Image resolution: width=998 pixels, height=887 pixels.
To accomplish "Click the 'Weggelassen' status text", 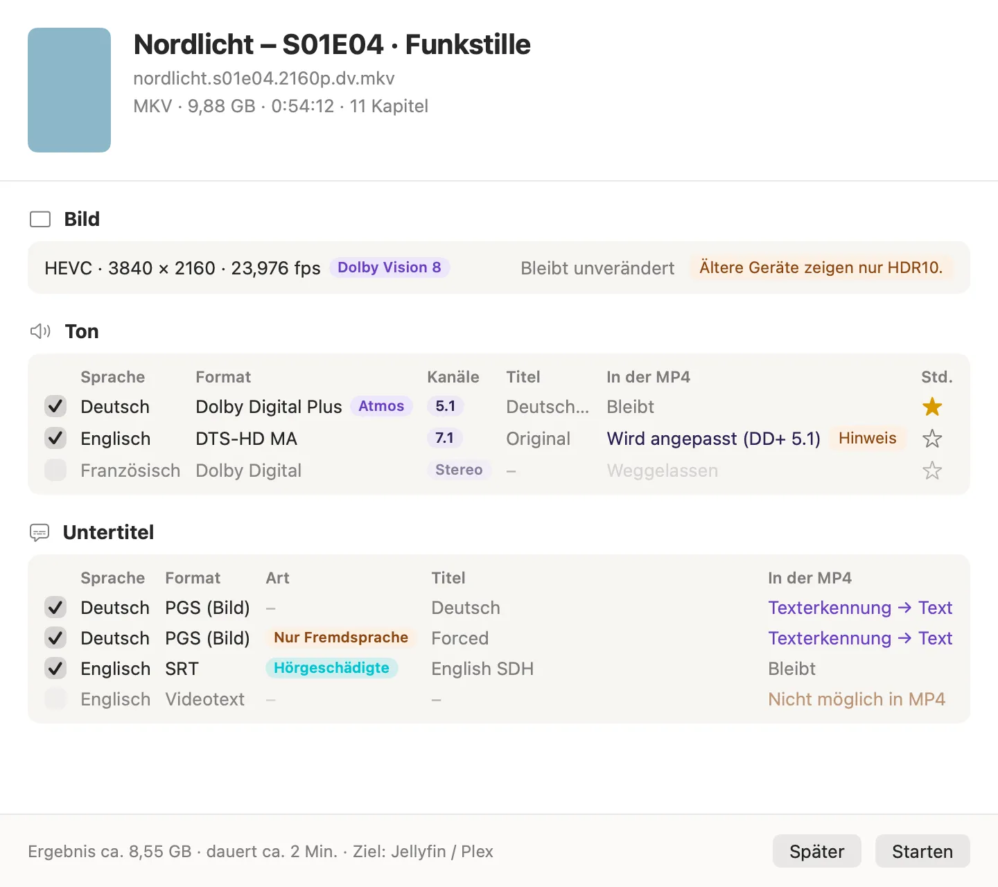I will (662, 471).
